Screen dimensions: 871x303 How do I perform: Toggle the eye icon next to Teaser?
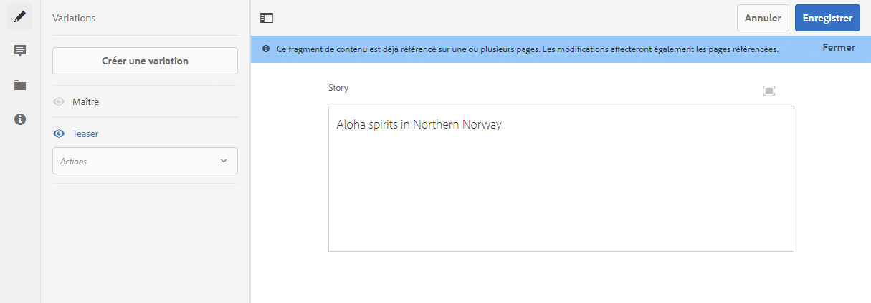tap(60, 134)
